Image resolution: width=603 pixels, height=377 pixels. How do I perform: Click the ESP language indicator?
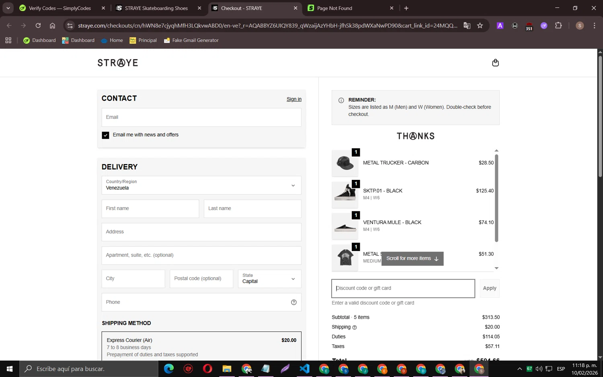[x=561, y=369]
